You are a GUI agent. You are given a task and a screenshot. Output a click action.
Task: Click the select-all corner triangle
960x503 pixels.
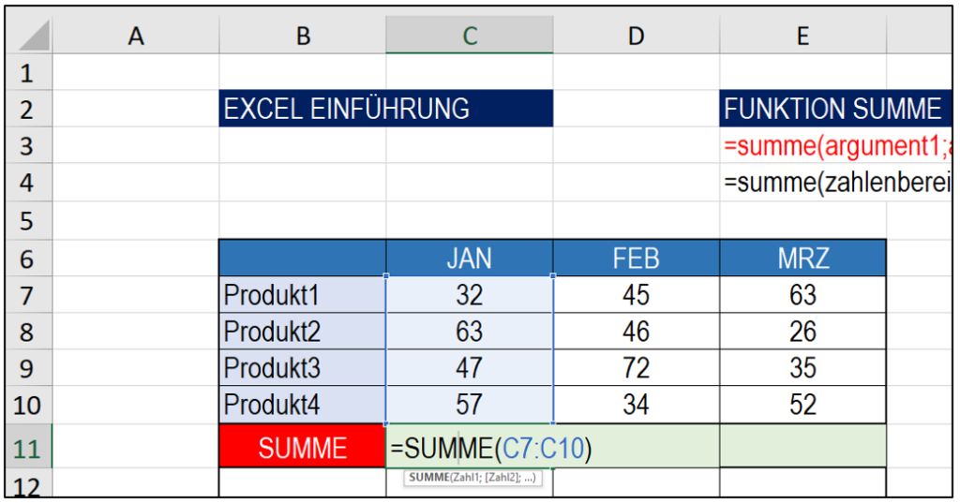35,36
